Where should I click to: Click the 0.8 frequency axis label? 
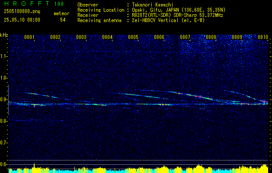3,121
